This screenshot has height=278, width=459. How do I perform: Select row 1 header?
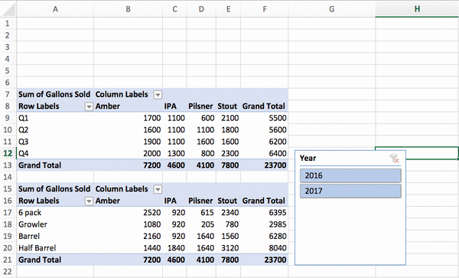(x=8, y=24)
